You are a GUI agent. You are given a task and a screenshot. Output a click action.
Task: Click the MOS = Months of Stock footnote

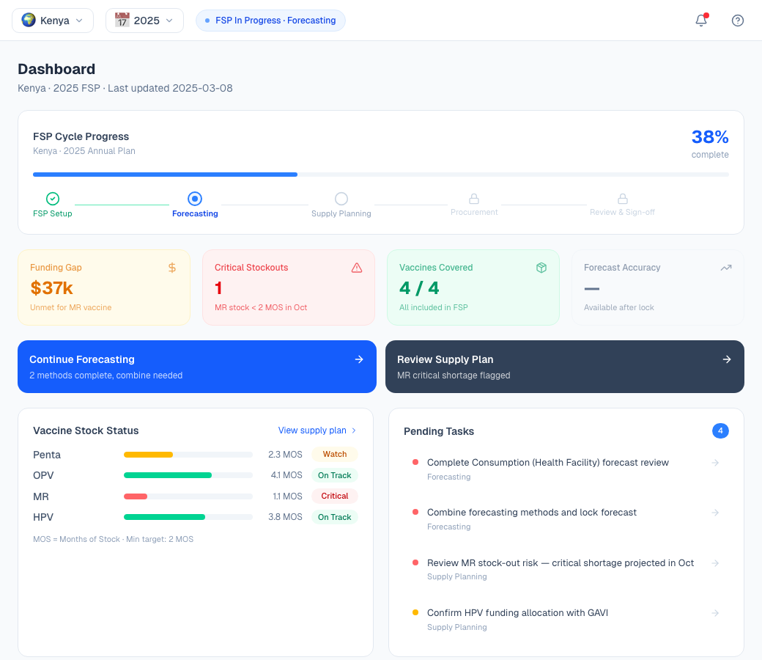click(x=114, y=540)
